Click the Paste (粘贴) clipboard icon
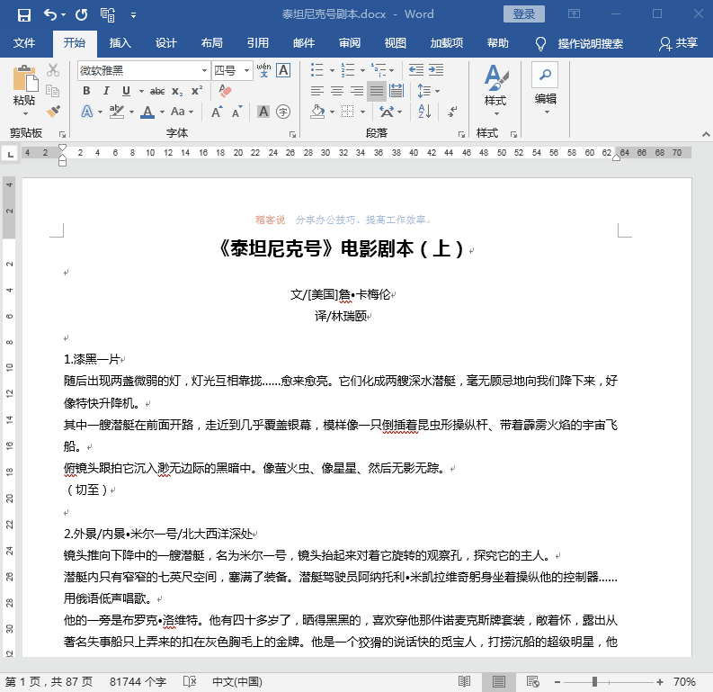The height and width of the screenshot is (692, 713). coord(24,78)
